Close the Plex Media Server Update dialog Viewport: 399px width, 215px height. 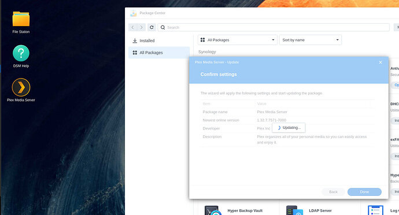coord(380,62)
